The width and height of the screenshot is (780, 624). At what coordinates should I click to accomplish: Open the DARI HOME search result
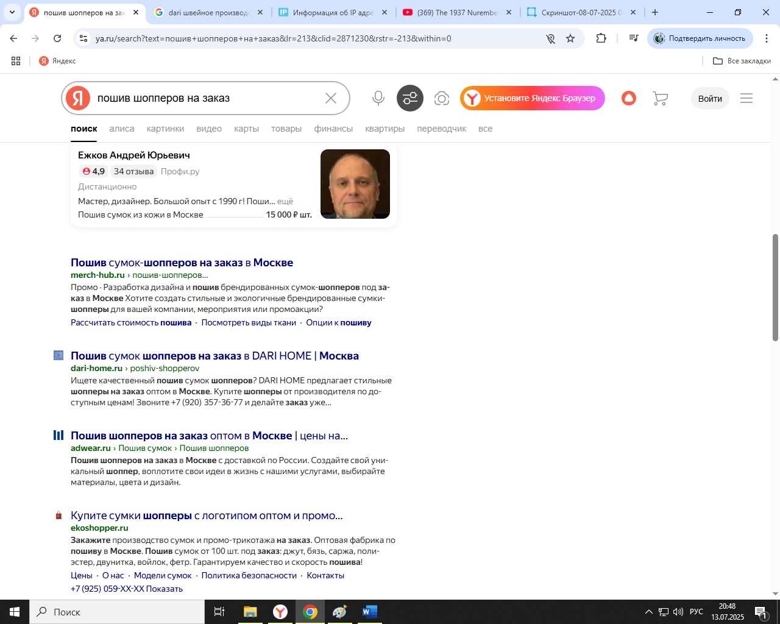click(x=214, y=356)
